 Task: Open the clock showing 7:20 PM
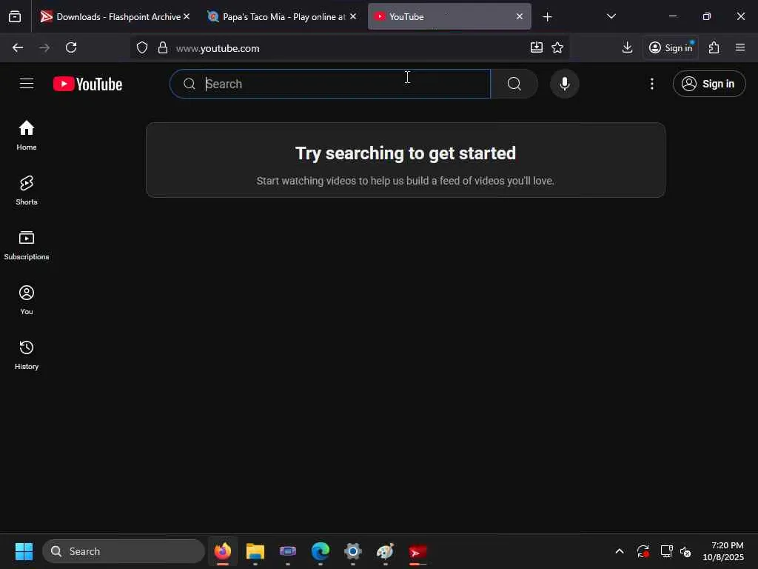pos(723,551)
